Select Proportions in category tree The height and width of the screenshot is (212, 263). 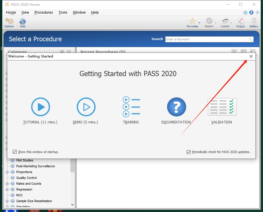[24, 172]
